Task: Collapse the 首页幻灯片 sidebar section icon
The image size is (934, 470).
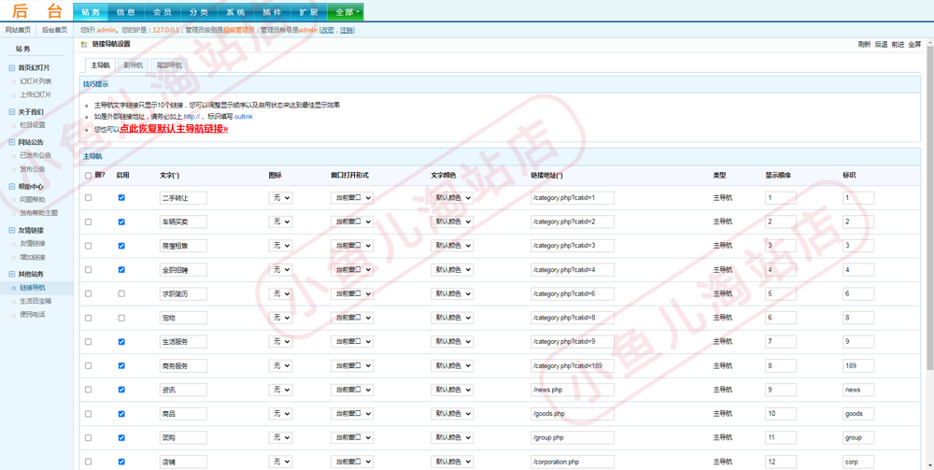Action: 12,68
